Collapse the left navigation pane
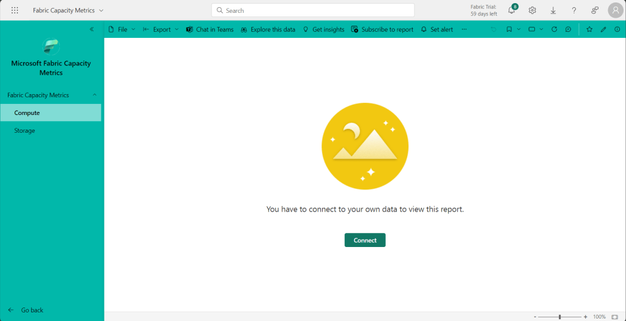 [x=92, y=29]
